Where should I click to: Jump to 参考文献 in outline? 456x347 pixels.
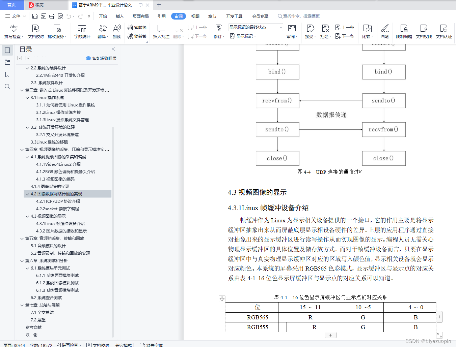pyautogui.click(x=33, y=327)
